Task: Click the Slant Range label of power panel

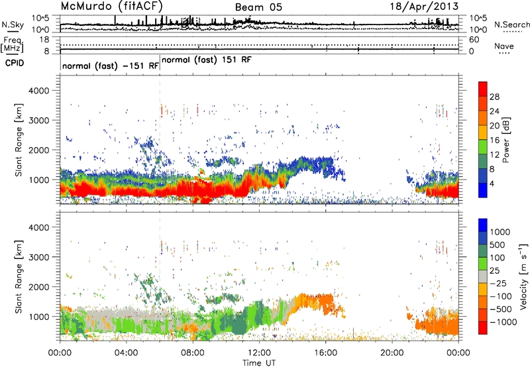Action: coord(19,140)
